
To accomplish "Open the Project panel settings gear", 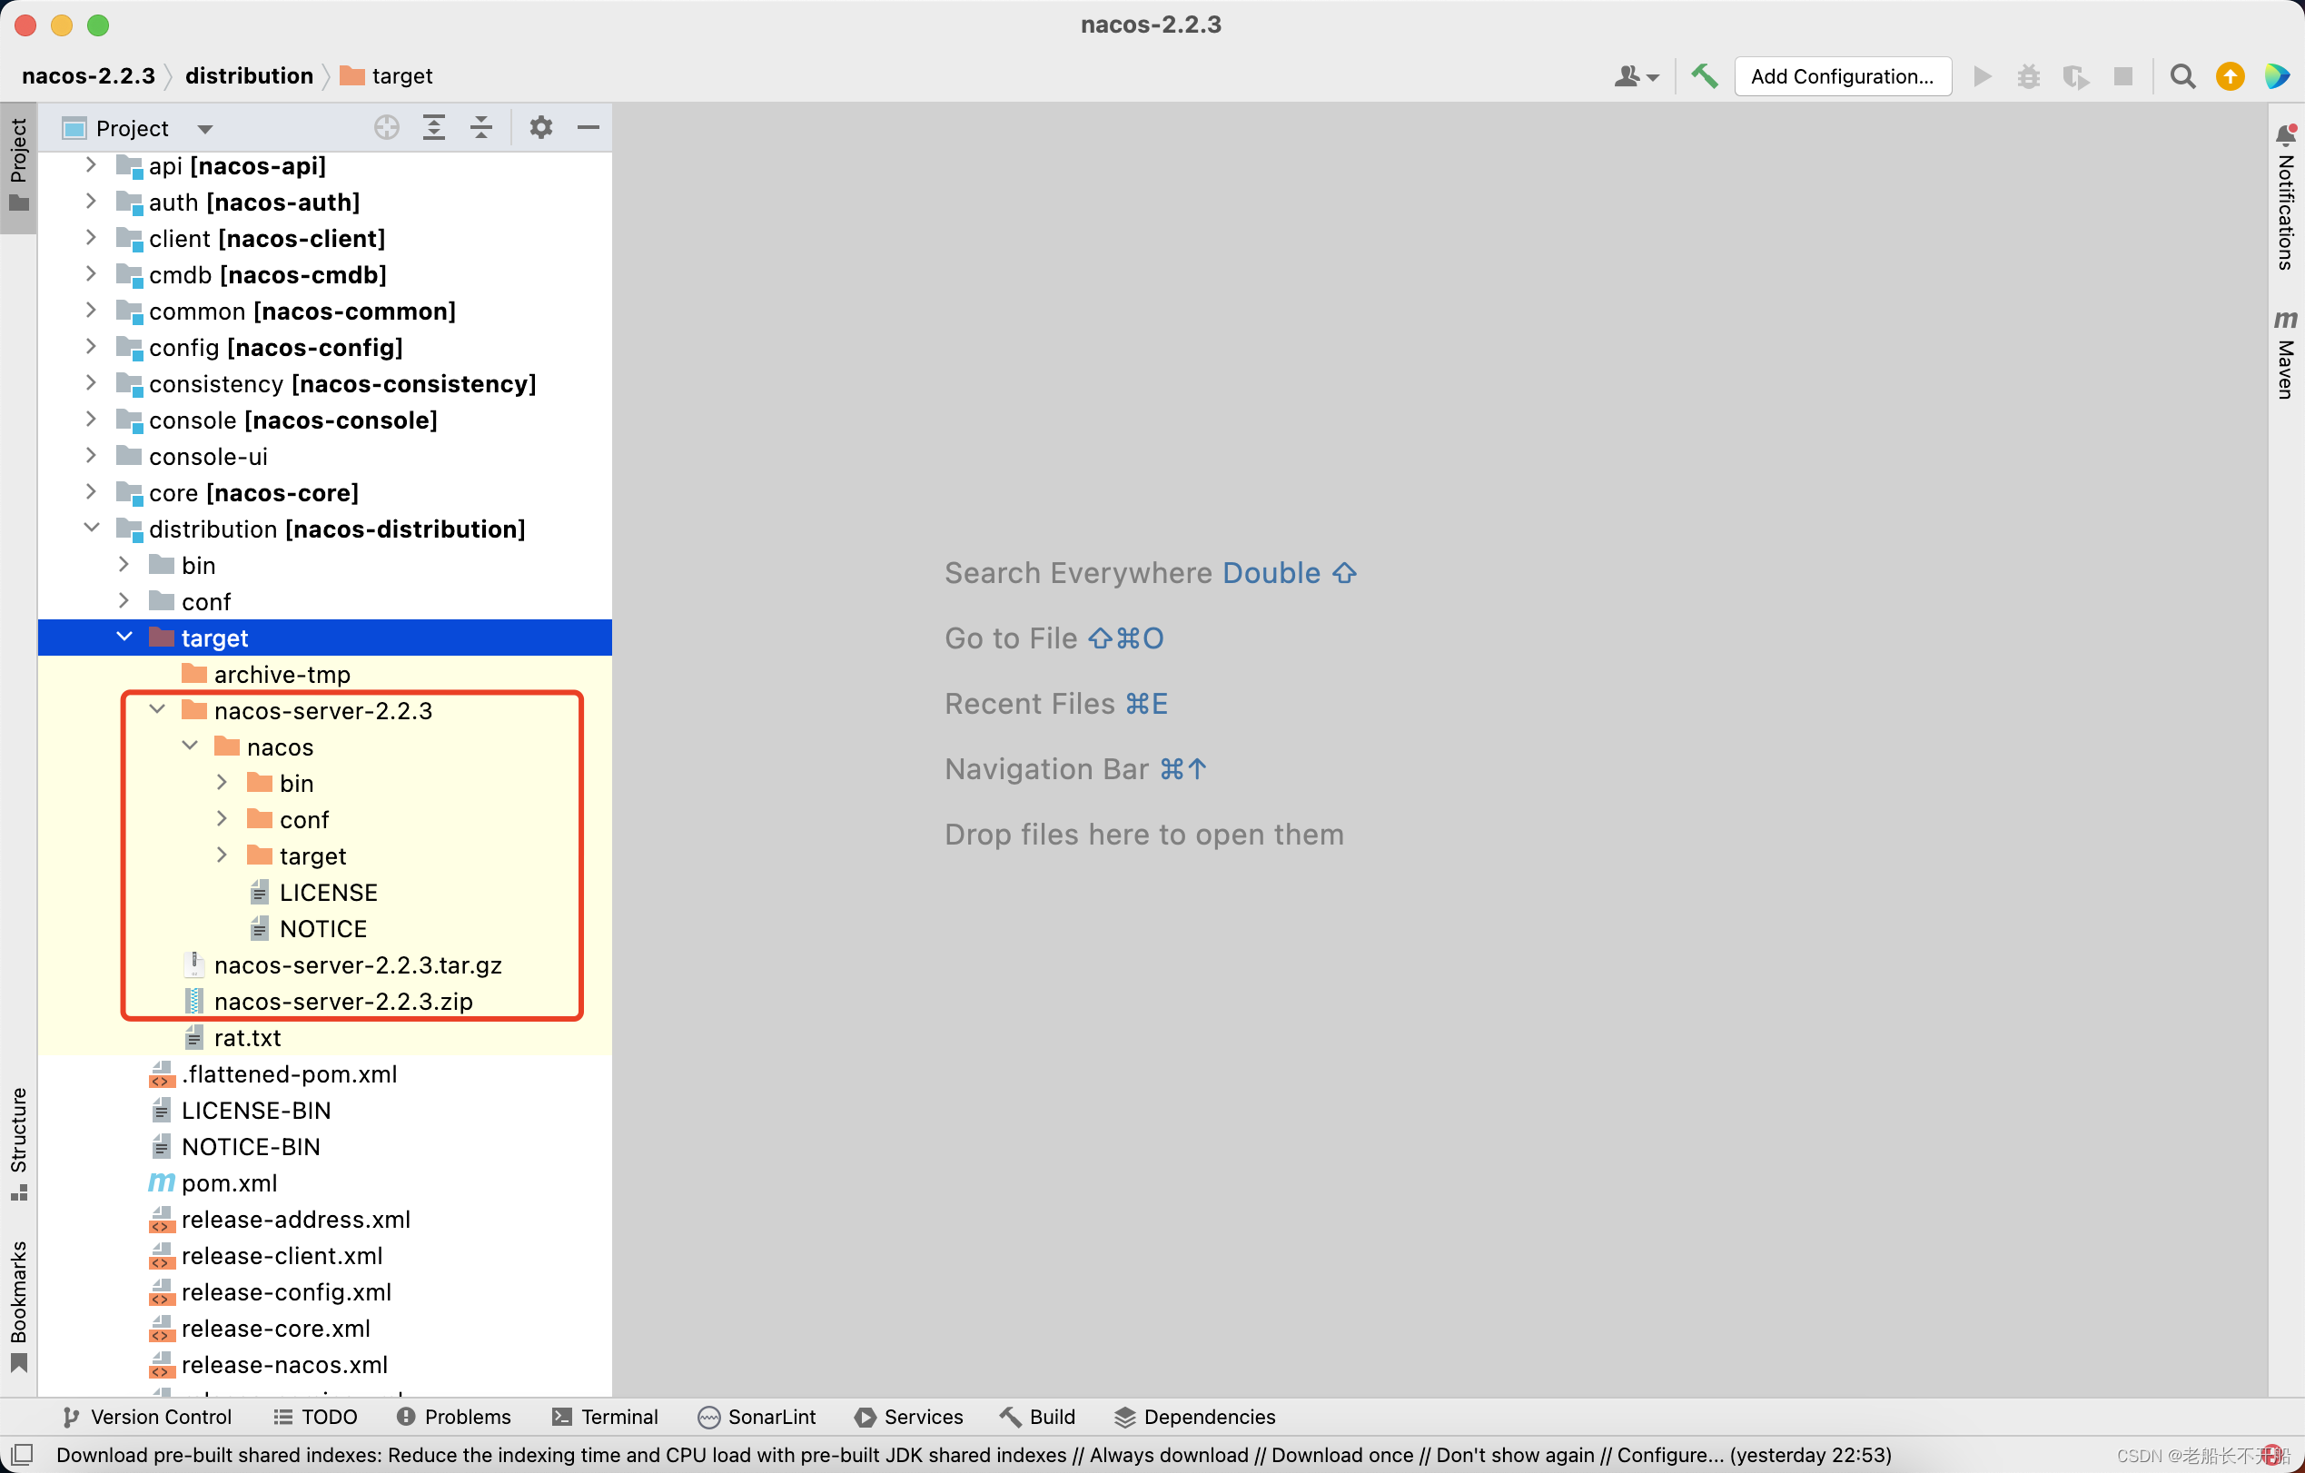I will pyautogui.click(x=541, y=127).
